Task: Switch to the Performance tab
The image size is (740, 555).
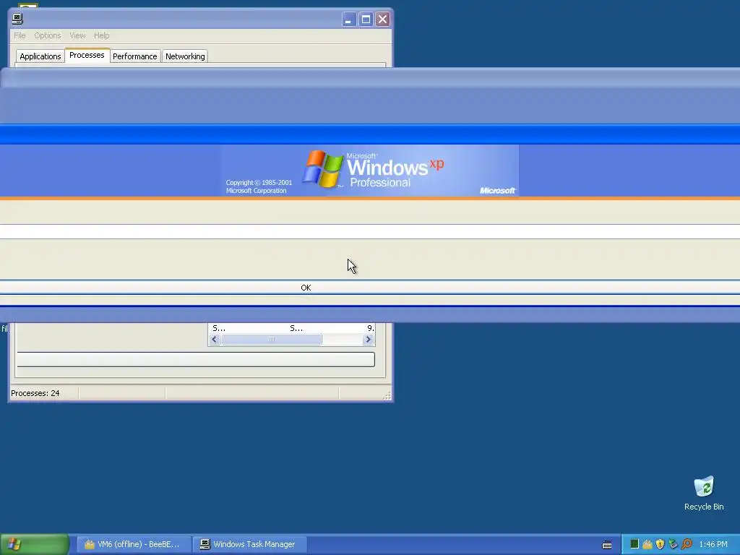Action: 134,56
